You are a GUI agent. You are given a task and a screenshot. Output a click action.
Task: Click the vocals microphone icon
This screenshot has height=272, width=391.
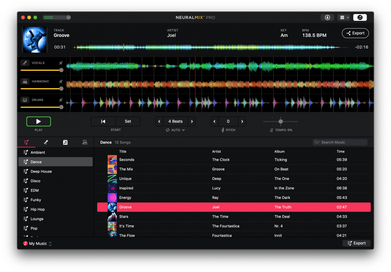coord(25,63)
